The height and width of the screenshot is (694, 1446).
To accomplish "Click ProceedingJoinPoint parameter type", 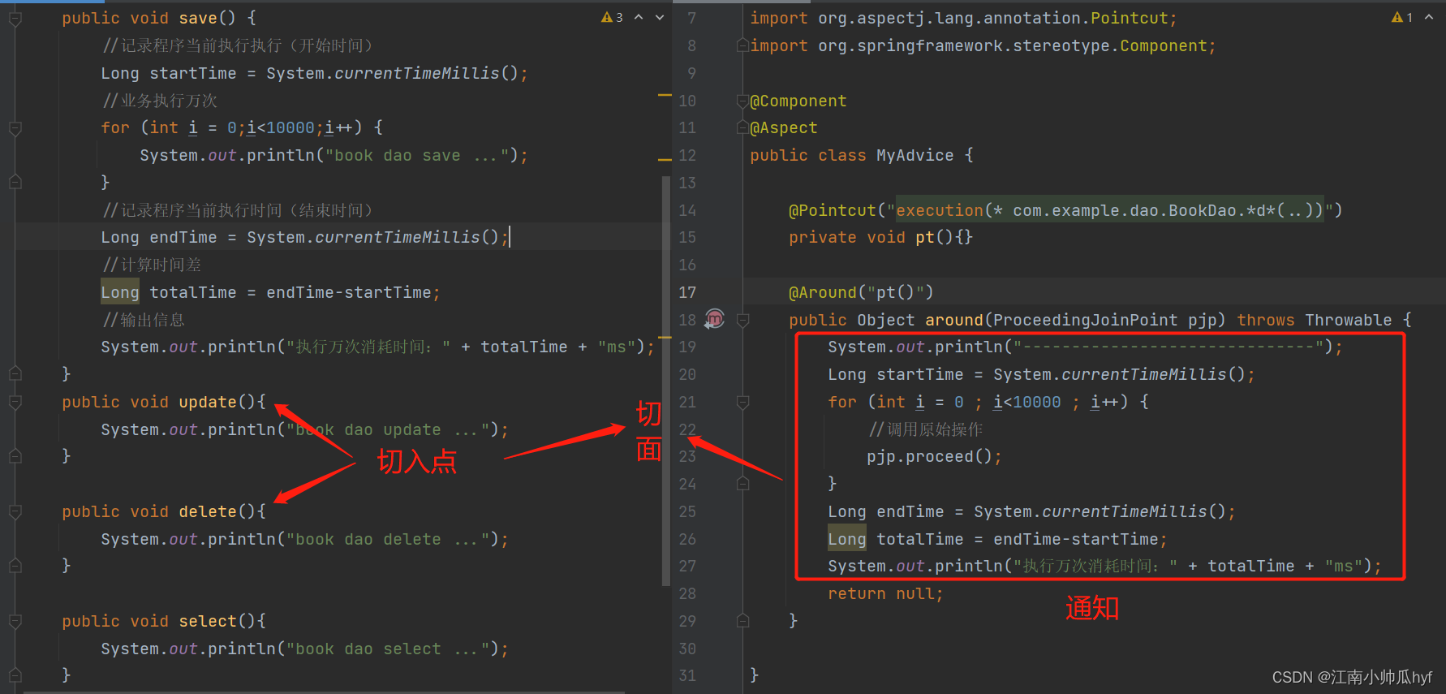I will point(1085,320).
